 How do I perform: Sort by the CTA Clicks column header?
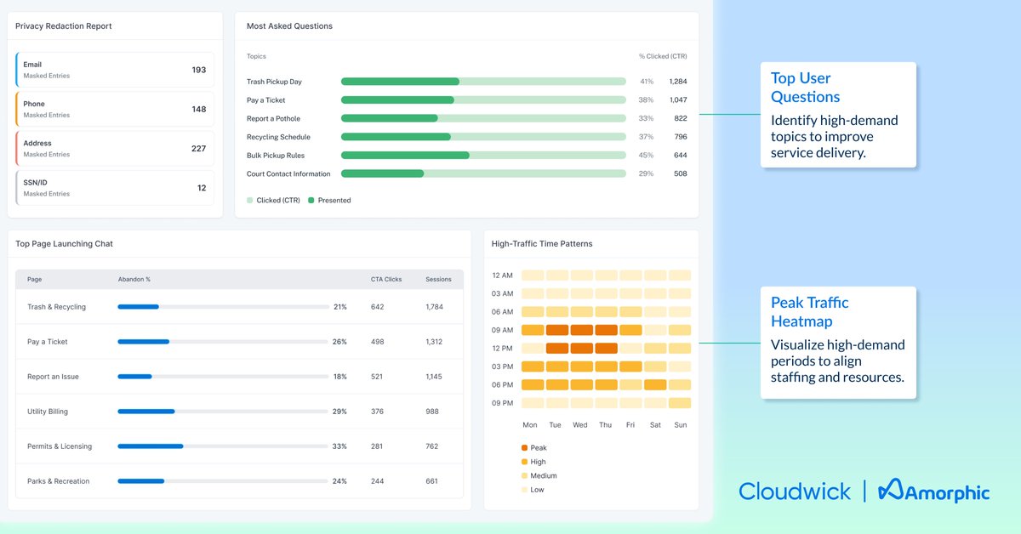(x=386, y=279)
